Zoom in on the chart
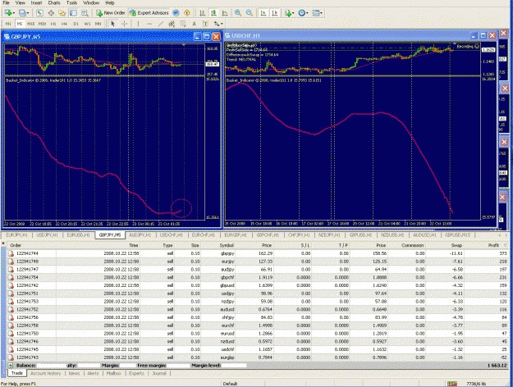 [238, 13]
